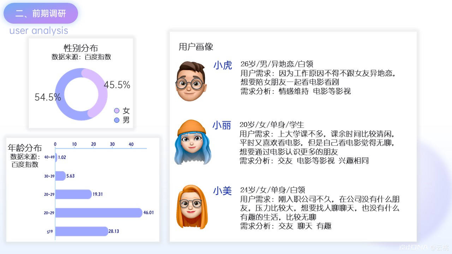The image size is (452, 254).
Task: Click the 28.13 value label
Action: pyautogui.click(x=114, y=231)
